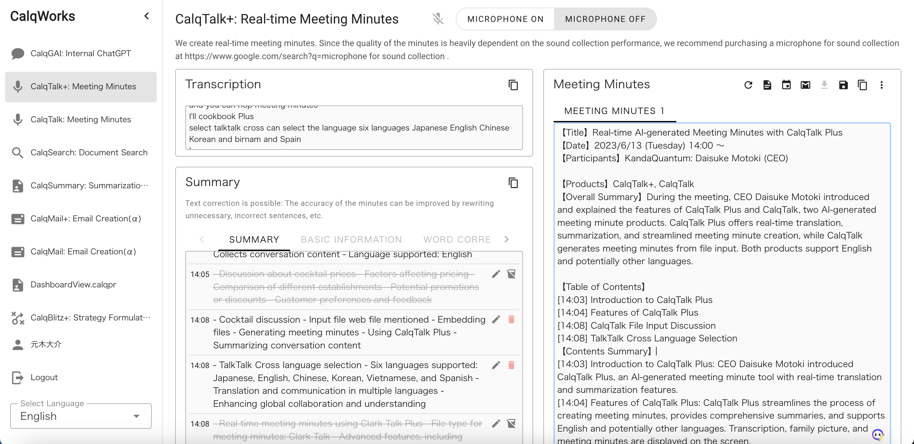The height and width of the screenshot is (444, 914).
Task: Click the mail icon in Meeting Minutes toolbar
Action: tap(805, 85)
